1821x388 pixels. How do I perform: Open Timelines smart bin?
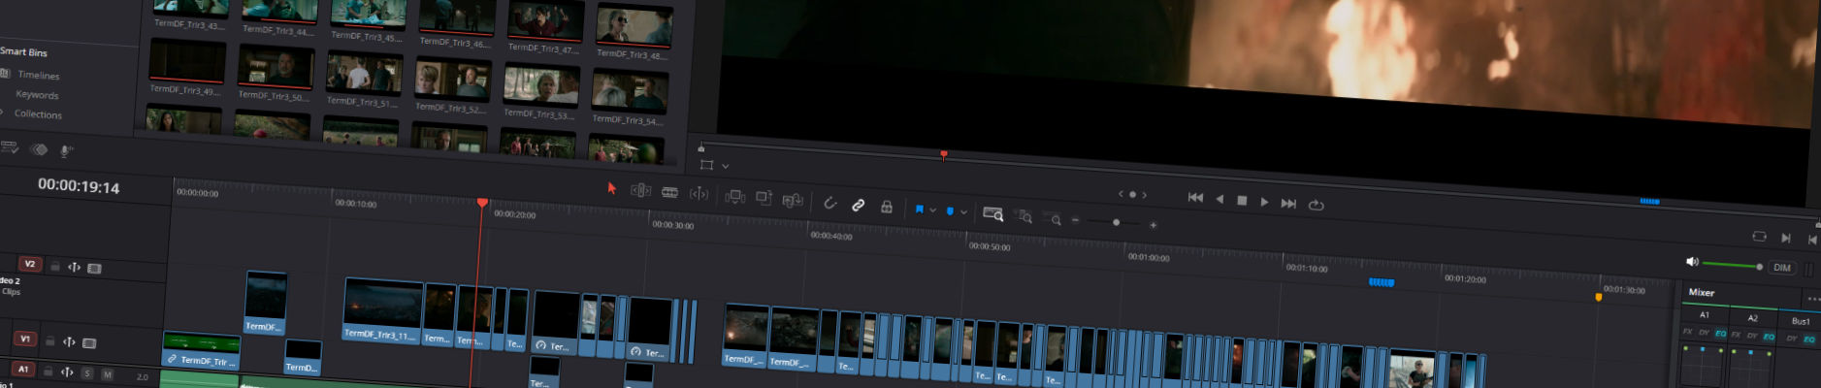point(39,75)
